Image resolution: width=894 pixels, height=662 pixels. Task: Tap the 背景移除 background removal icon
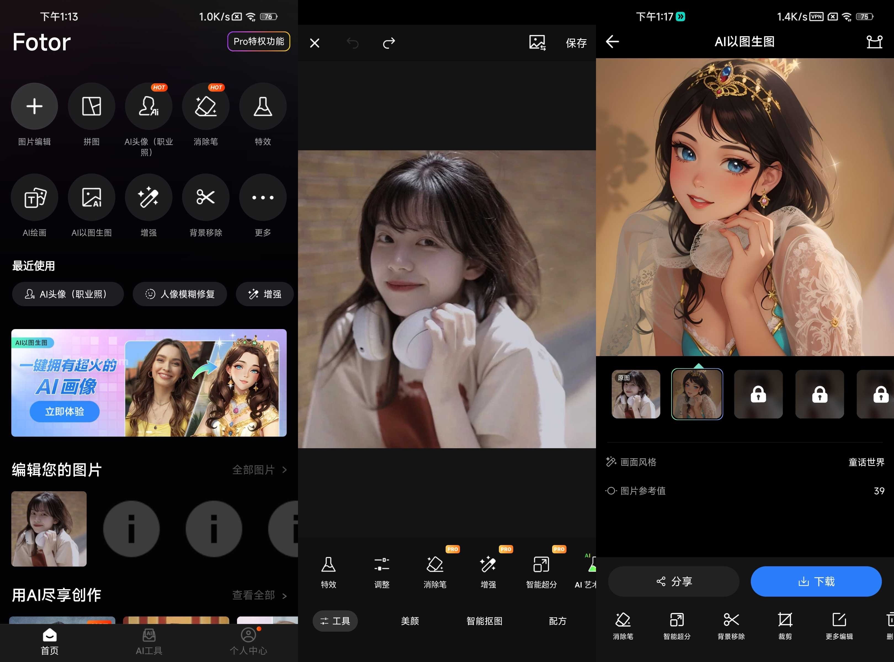[x=206, y=197]
